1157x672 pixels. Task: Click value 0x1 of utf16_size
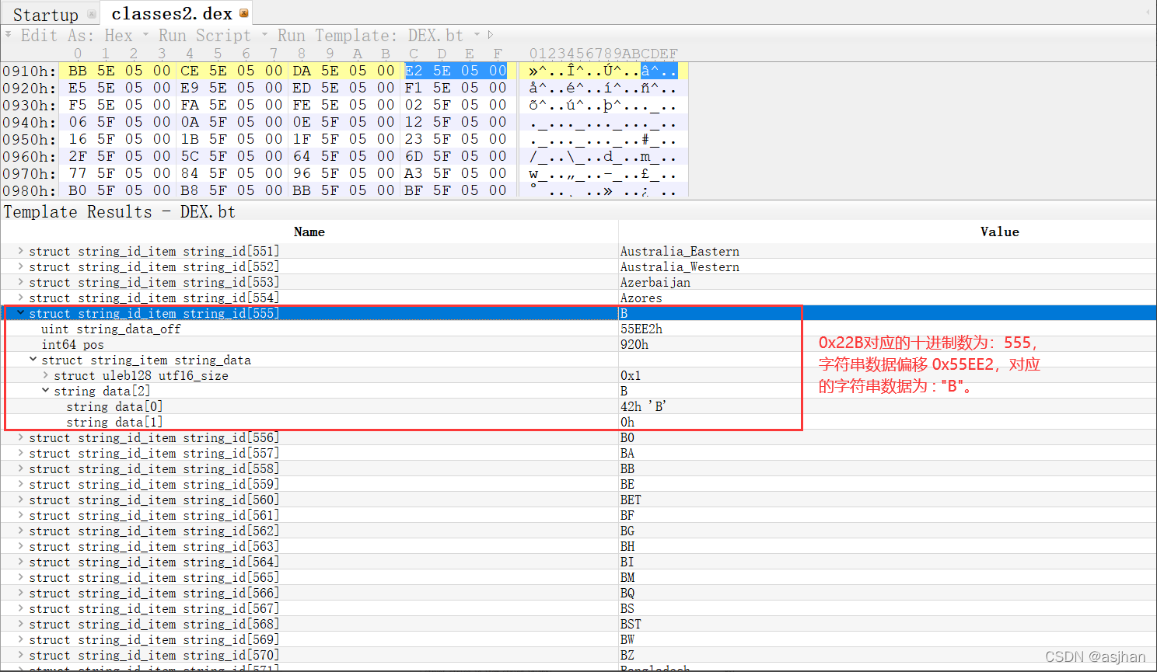coord(630,375)
